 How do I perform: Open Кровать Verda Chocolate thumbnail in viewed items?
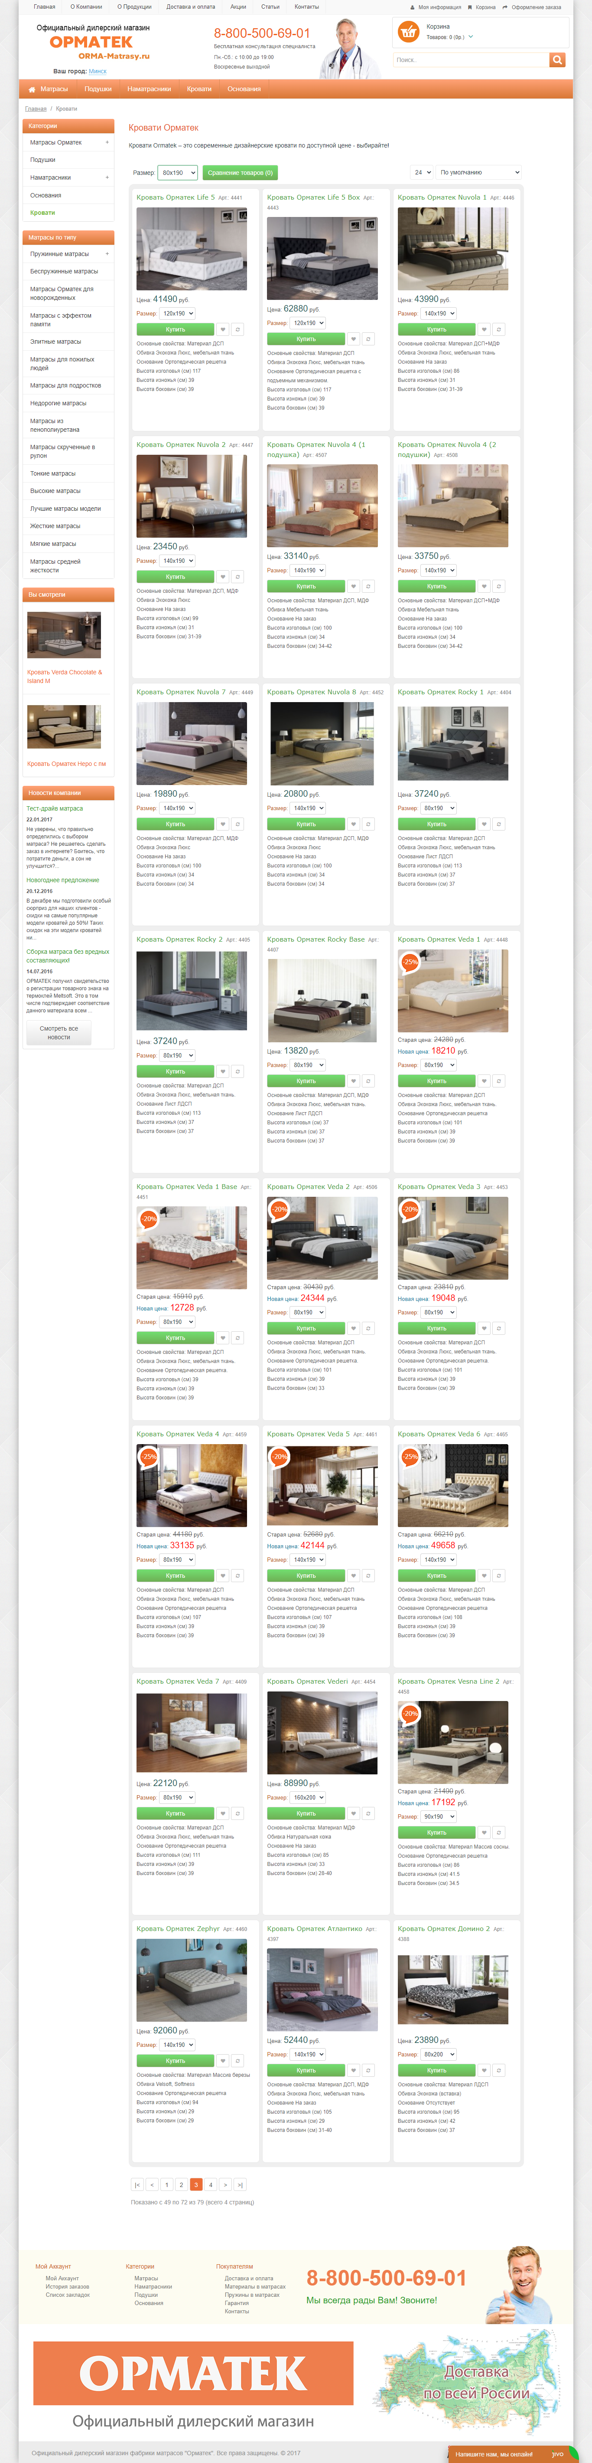64,635
